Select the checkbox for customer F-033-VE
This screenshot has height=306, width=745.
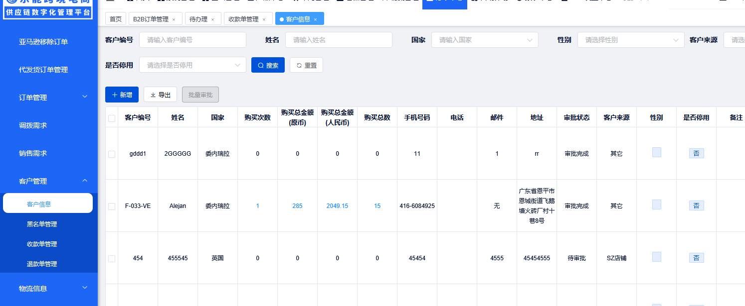click(112, 206)
